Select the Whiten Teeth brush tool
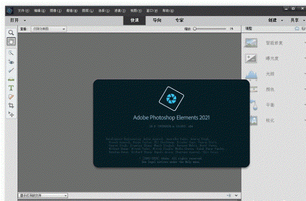Viewport: 306px width, 201px height. coord(11,70)
